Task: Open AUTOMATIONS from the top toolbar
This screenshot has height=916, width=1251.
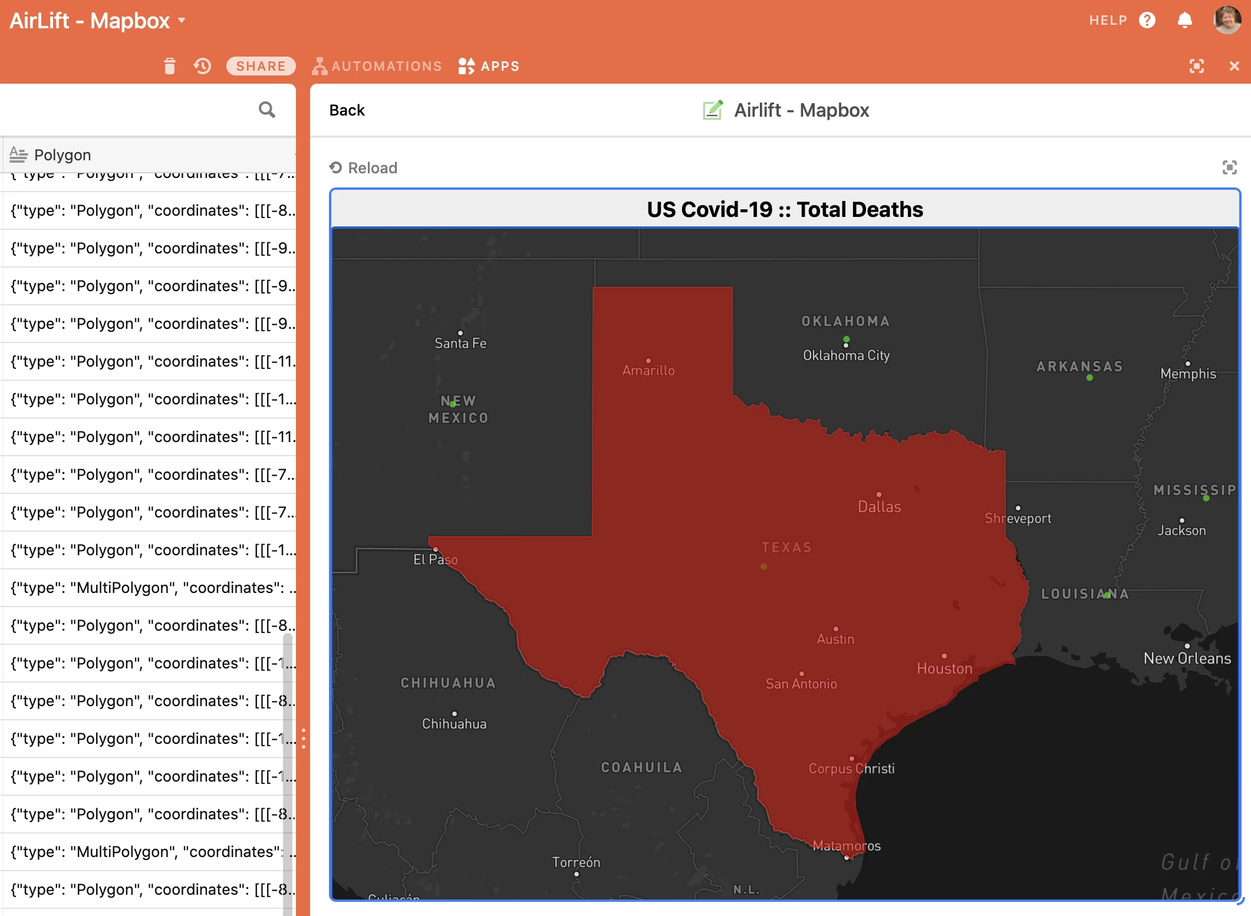Action: pyautogui.click(x=377, y=66)
